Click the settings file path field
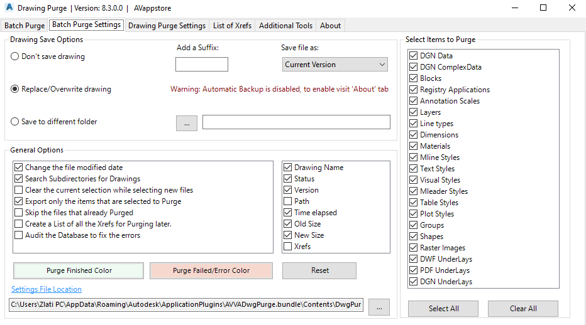 [186, 304]
